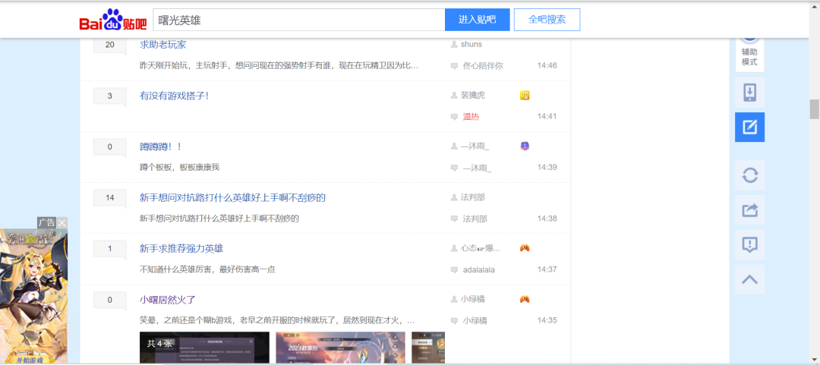Image resolution: width=820 pixels, height=365 pixels.
Task: Click the timestamp 14:39
Action: tap(547, 168)
